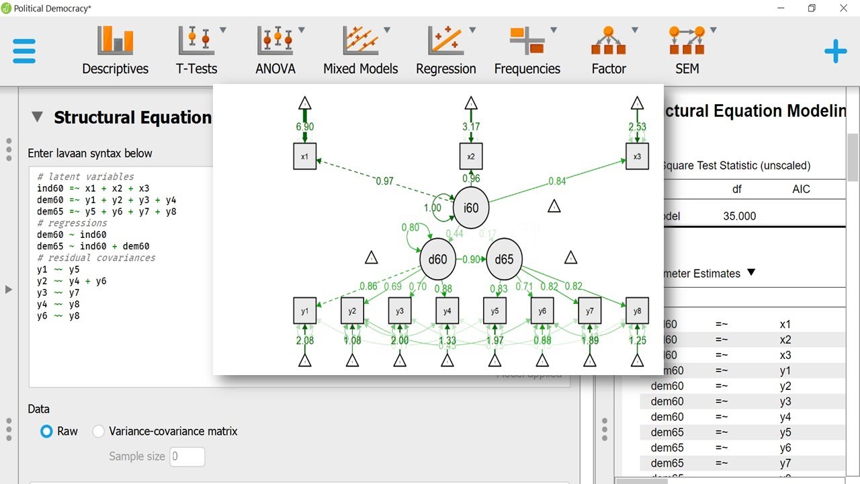The width and height of the screenshot is (860, 484).
Task: Click the blue plus add-modules icon
Action: [835, 52]
